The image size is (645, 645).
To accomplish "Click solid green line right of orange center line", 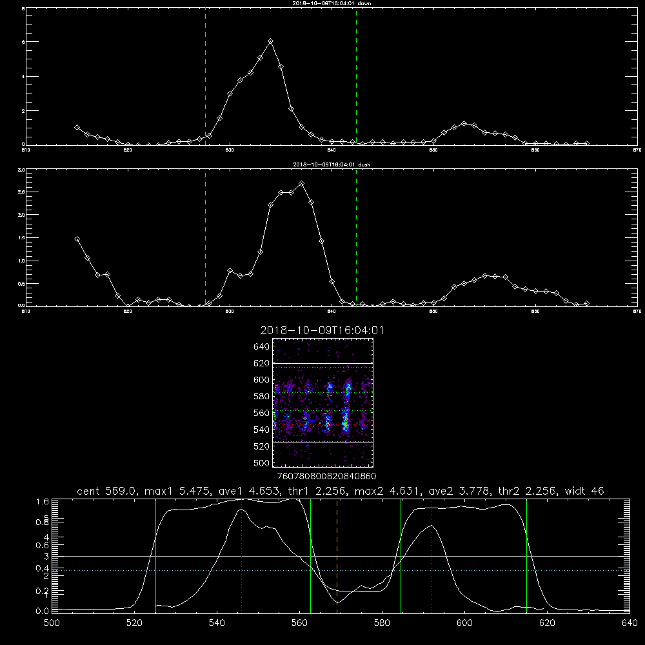I will tap(401, 556).
